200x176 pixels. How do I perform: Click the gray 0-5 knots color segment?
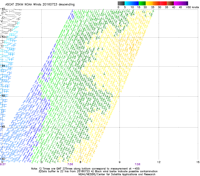coord(121,3)
